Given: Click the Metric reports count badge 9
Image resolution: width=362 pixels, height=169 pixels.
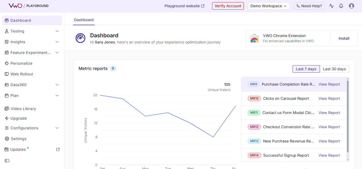Looking at the screenshot, I should [x=113, y=68].
